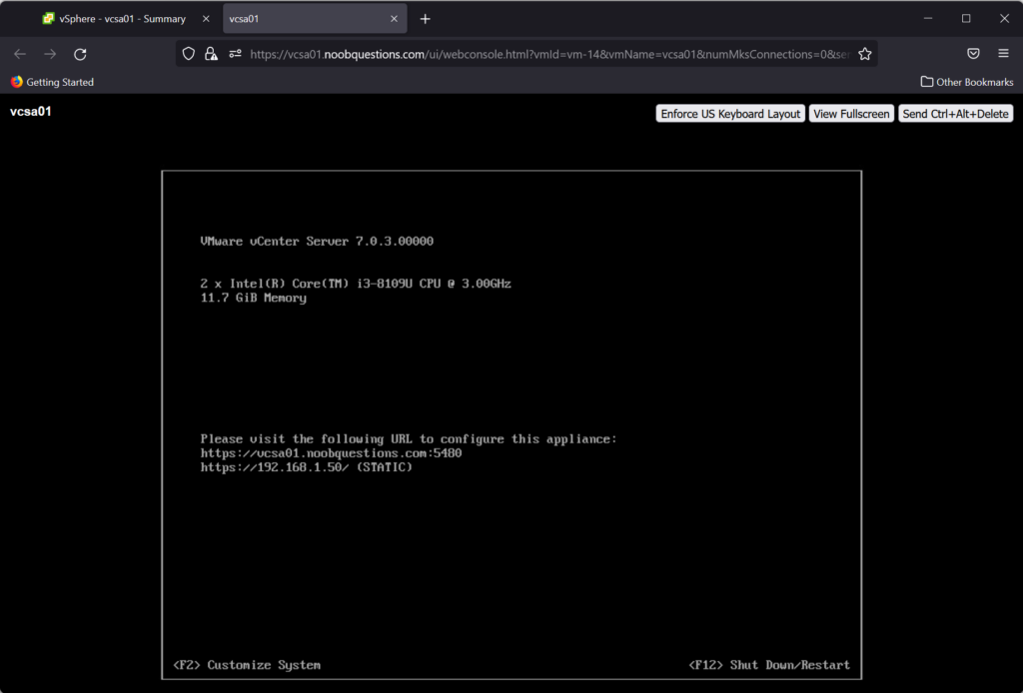Screen dimensions: 1023x693
Task: Close the vcsa01 console tab
Action: pyautogui.click(x=394, y=19)
